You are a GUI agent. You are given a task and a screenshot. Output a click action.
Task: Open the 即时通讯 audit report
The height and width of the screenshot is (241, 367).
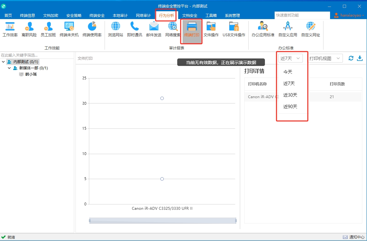tap(135, 29)
